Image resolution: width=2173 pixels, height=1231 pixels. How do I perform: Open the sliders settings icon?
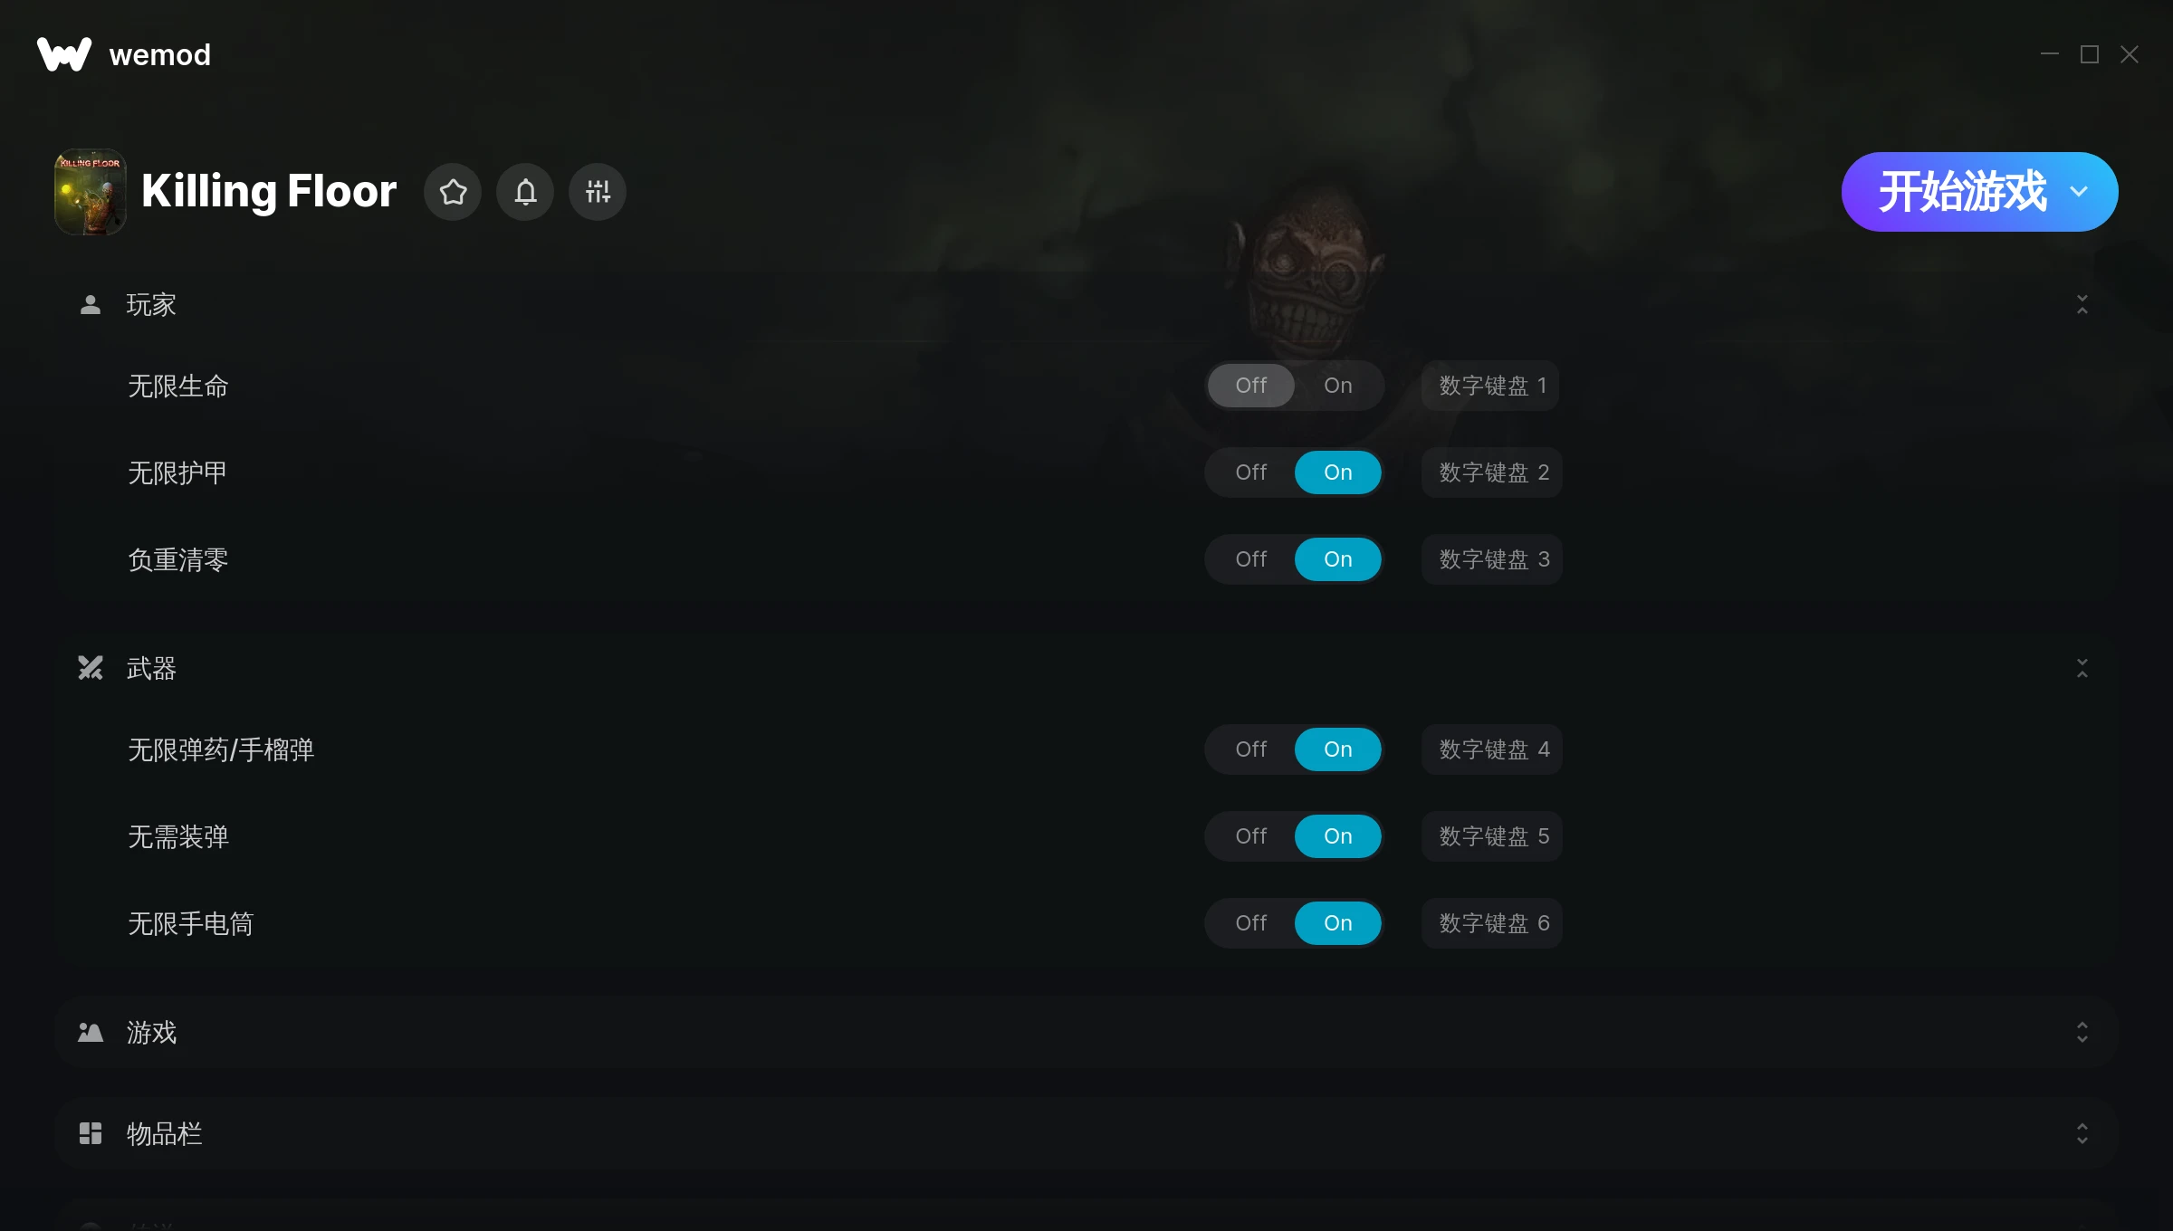click(598, 192)
